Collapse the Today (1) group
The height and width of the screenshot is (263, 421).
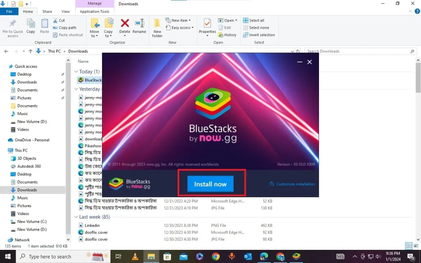(x=76, y=72)
